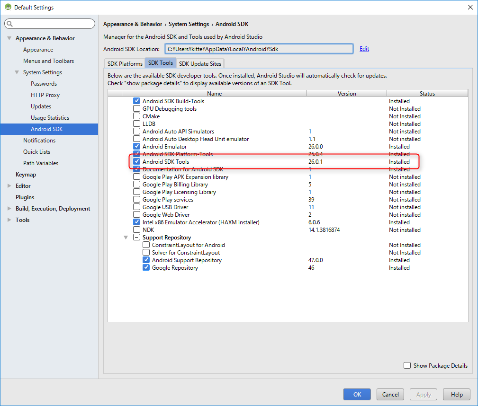This screenshot has height=406, width=478.
Task: Check Android Auto Desktop Head Unit emulator
Action: click(136, 139)
